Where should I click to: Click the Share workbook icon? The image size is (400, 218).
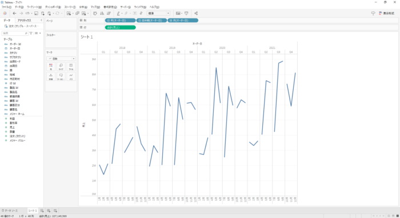coord(196,13)
